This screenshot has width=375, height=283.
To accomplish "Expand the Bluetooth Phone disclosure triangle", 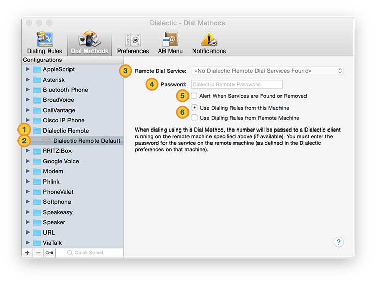I will 28,89.
